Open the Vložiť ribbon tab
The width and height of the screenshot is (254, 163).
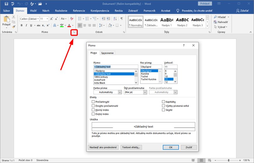click(33, 11)
